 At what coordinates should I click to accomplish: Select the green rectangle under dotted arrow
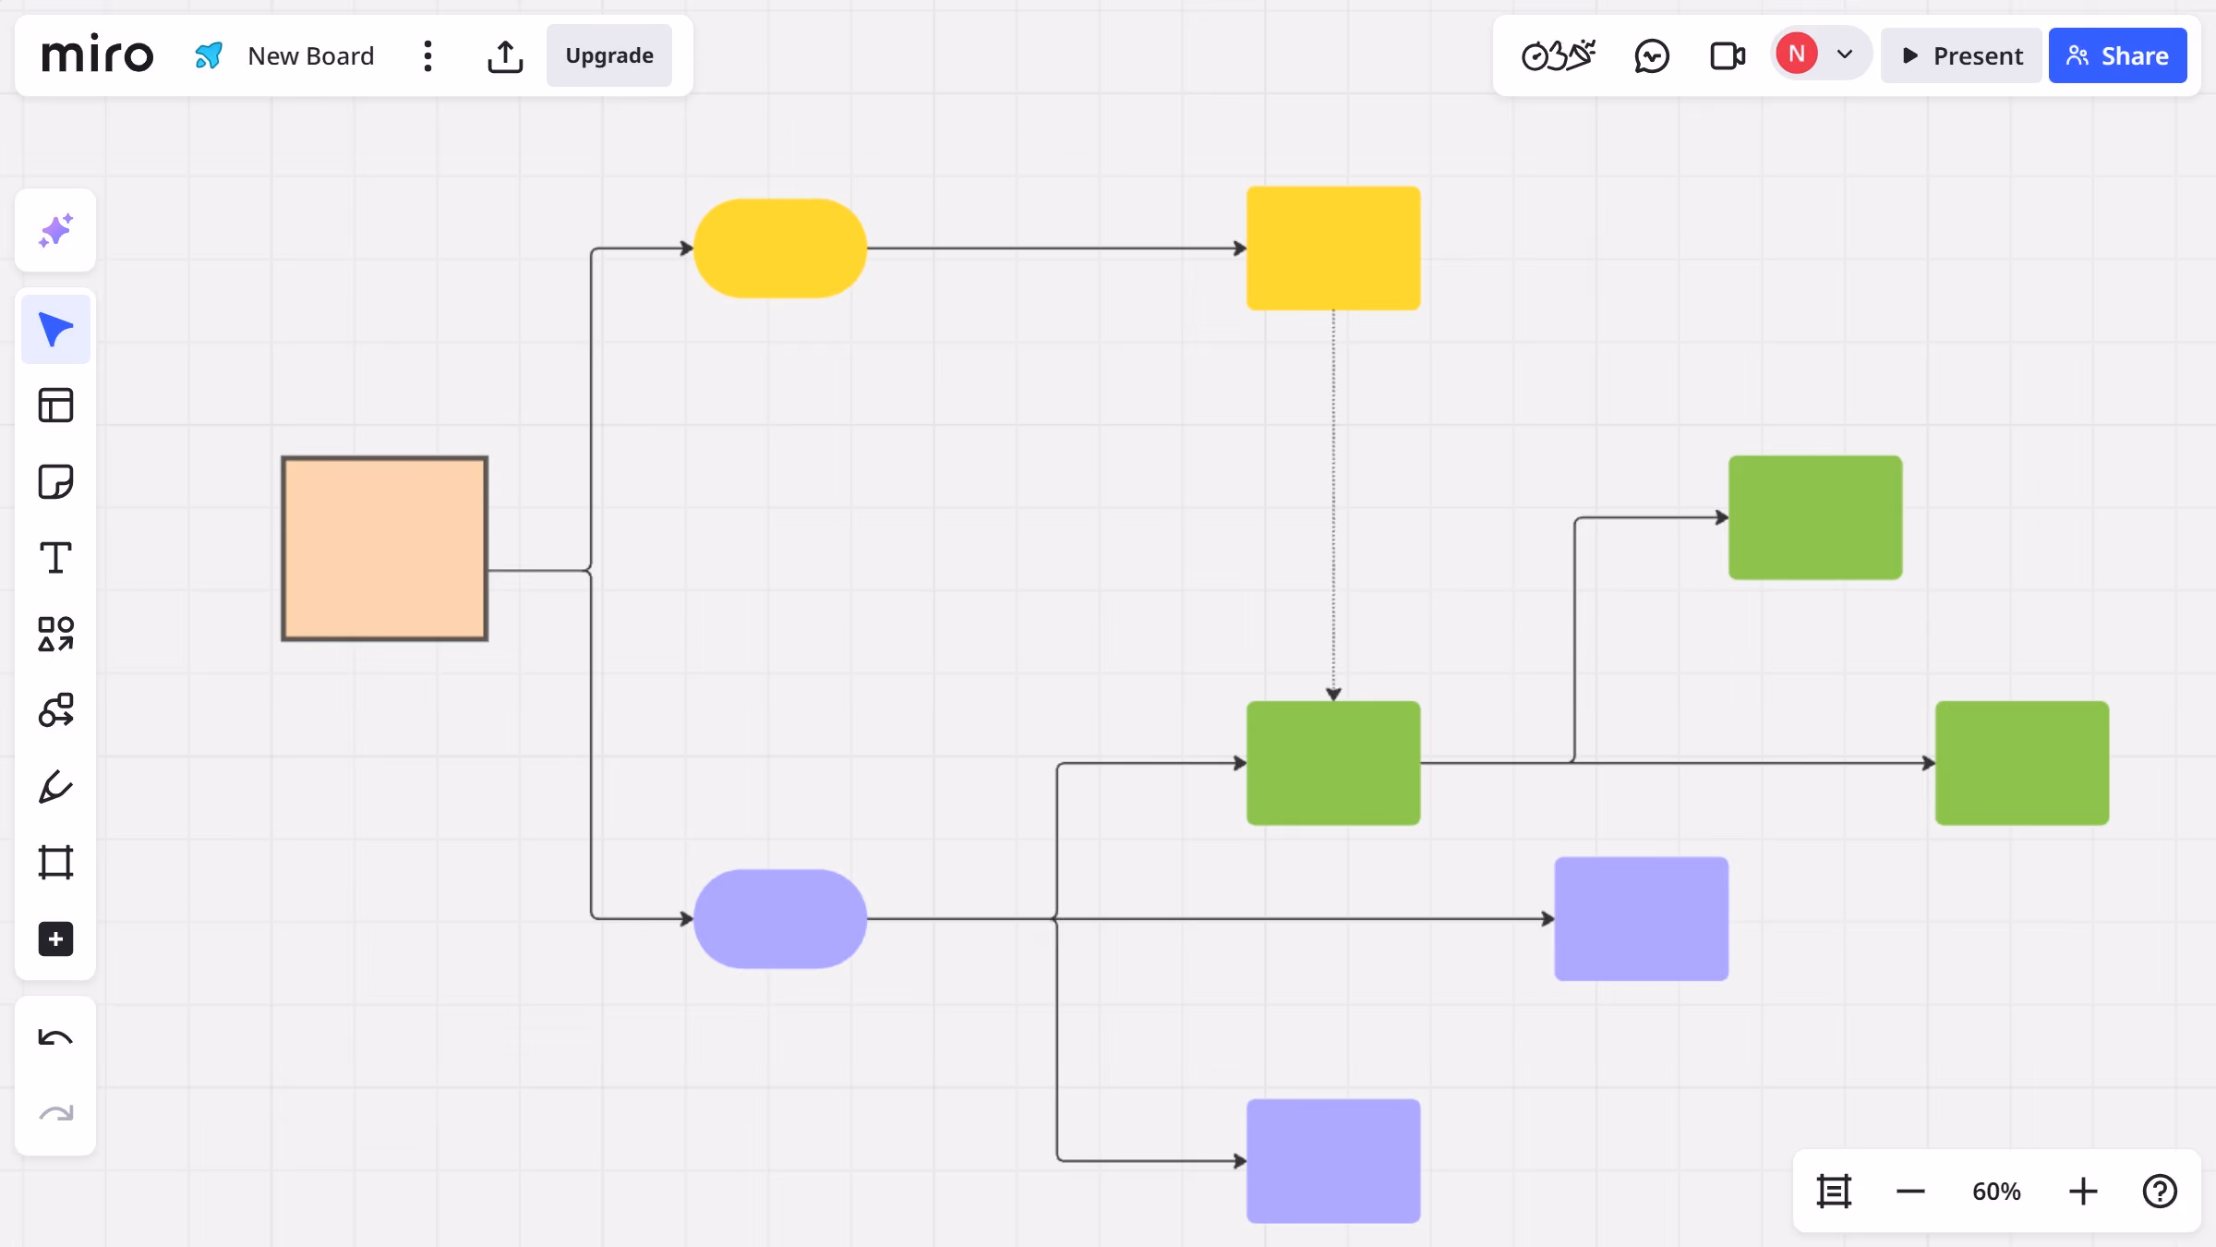1333,763
